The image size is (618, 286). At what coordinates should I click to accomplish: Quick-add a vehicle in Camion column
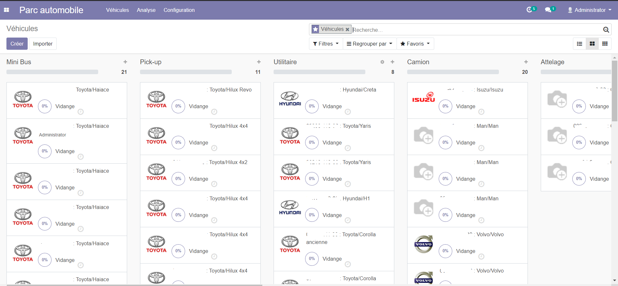coord(526,62)
